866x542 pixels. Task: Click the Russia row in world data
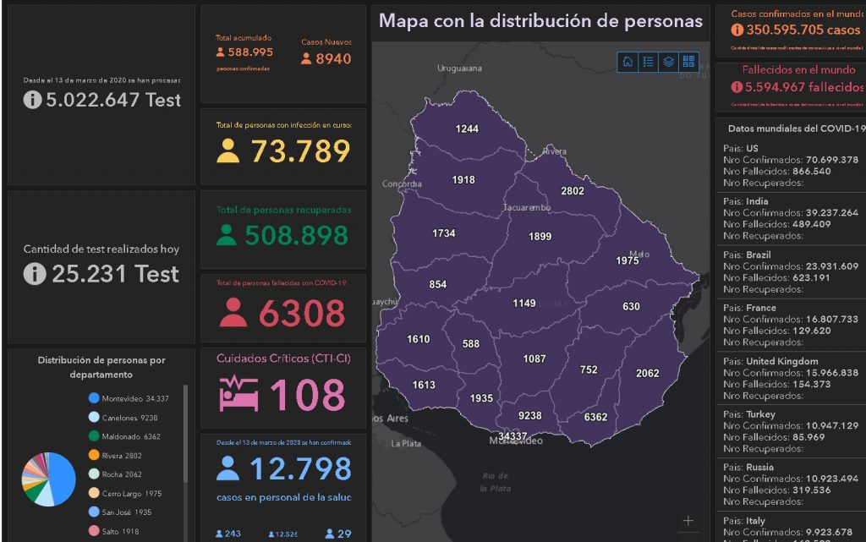click(x=792, y=485)
